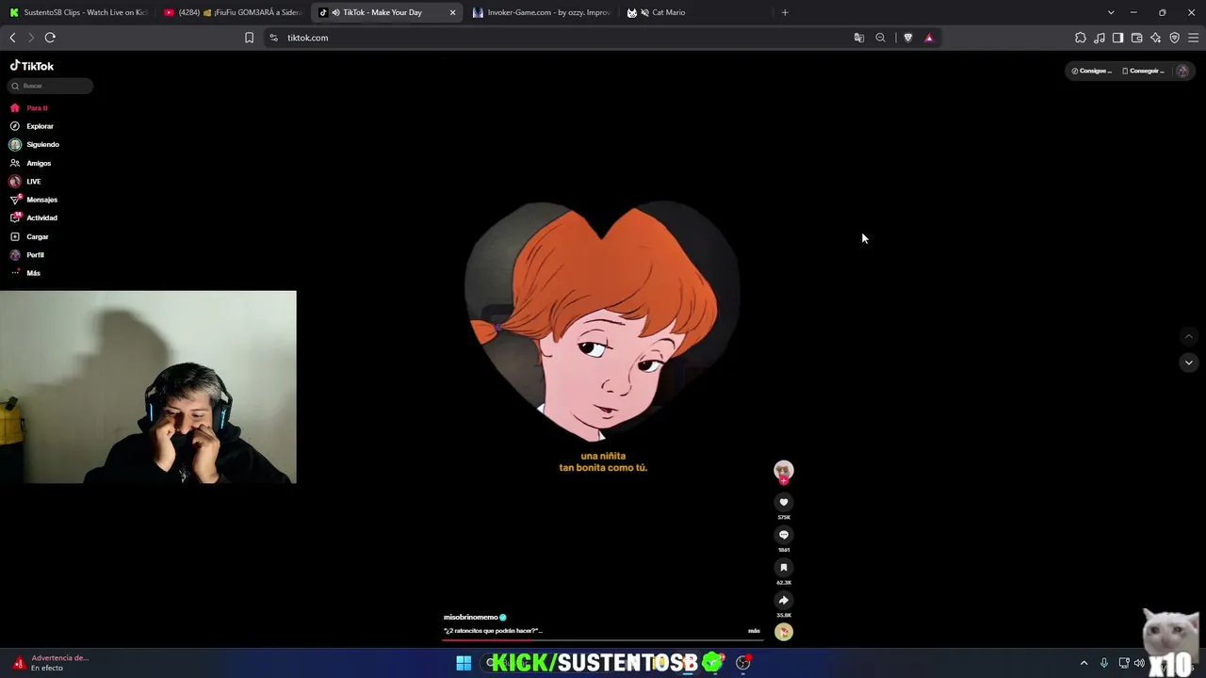Open the Brave Shields lion icon
The height and width of the screenshot is (678, 1206).
coord(907,38)
